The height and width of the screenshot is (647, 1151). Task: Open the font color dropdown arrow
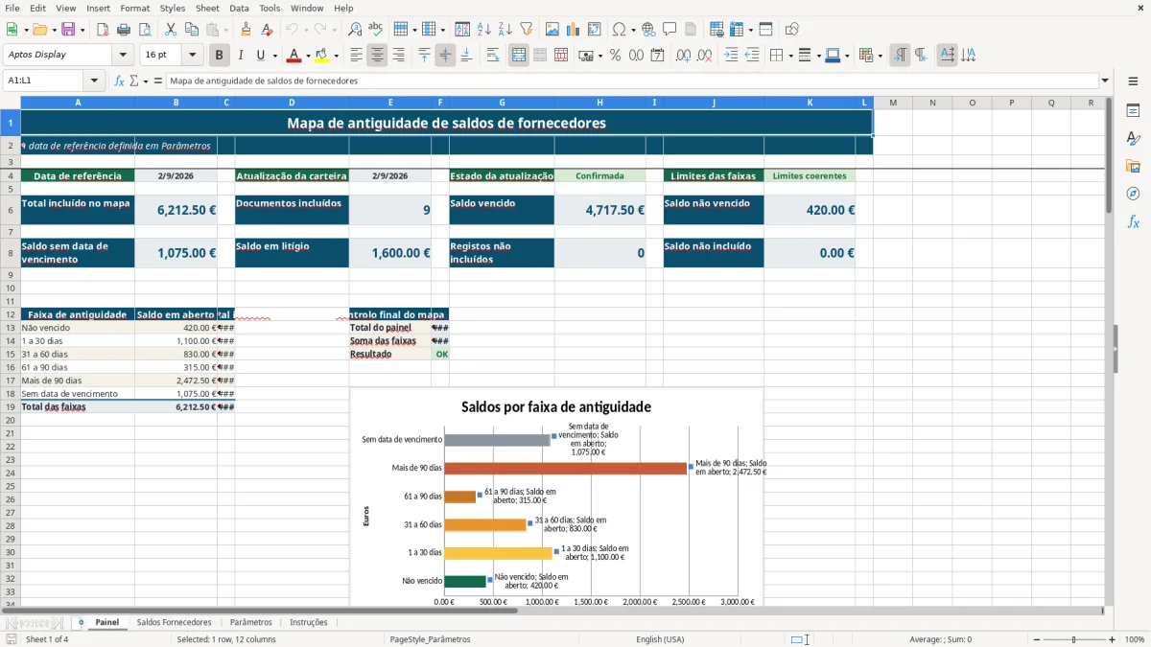pos(308,56)
